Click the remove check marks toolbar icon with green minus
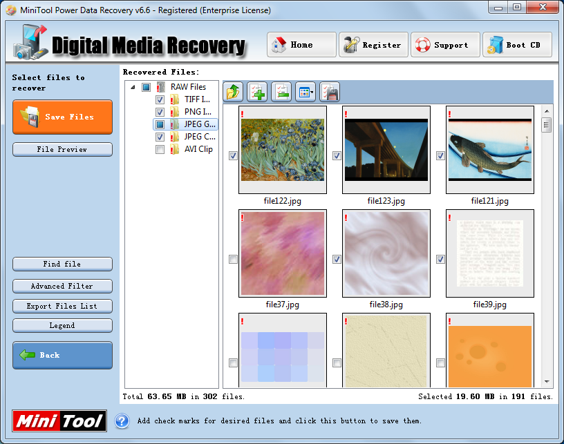This screenshot has width=564, height=444. (x=281, y=92)
